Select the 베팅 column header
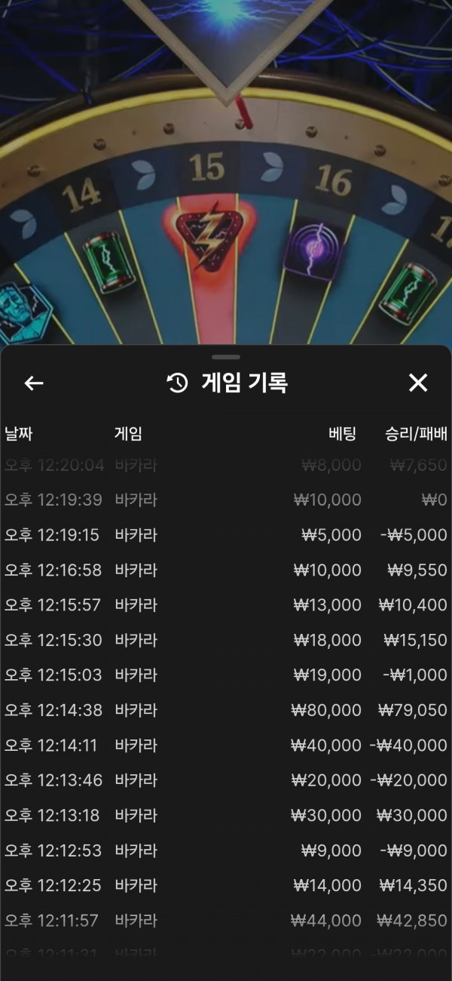 coord(343,434)
